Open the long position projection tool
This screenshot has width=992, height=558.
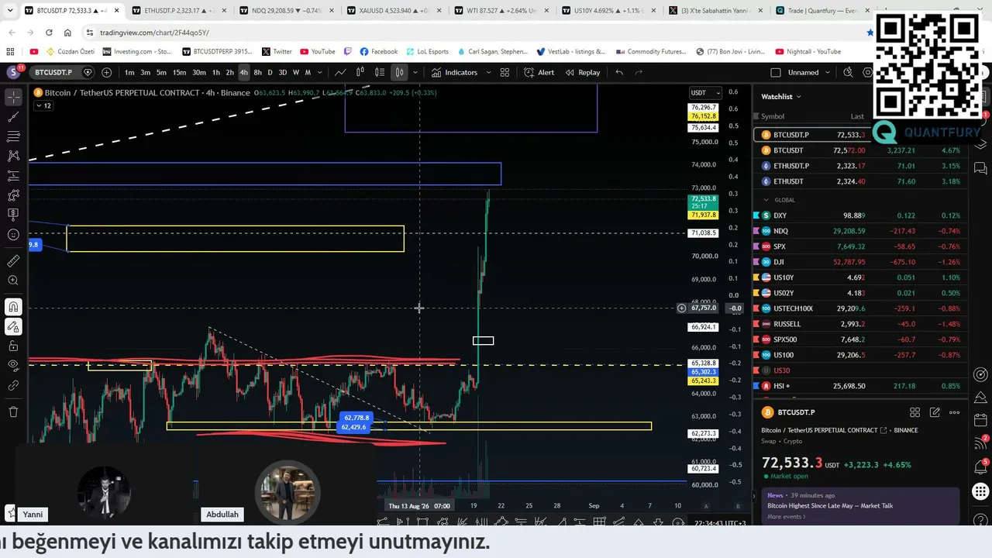13,215
